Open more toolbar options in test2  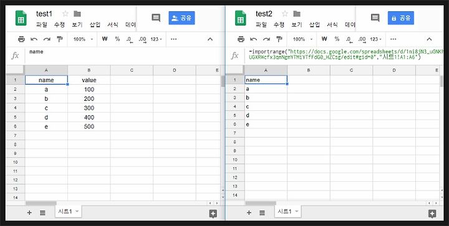393,39
